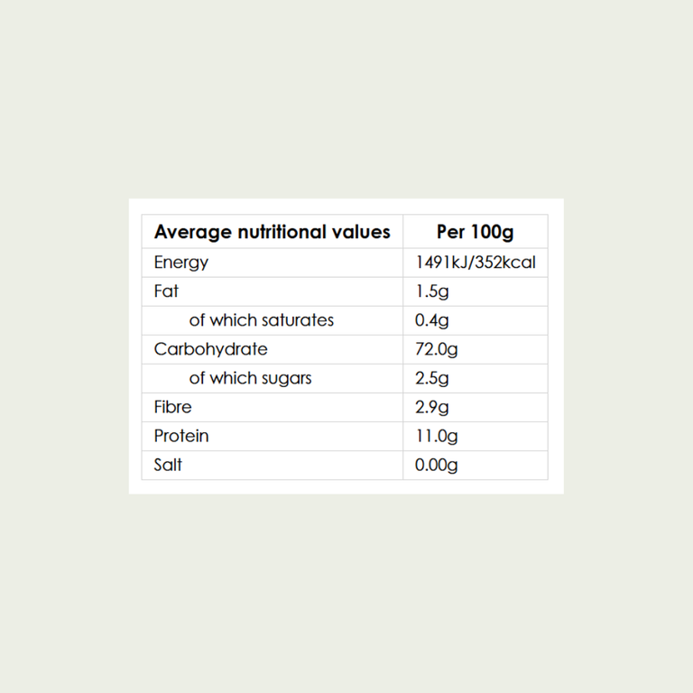
Task: Click the 2.5g sugars value
Action: pyautogui.click(x=431, y=379)
